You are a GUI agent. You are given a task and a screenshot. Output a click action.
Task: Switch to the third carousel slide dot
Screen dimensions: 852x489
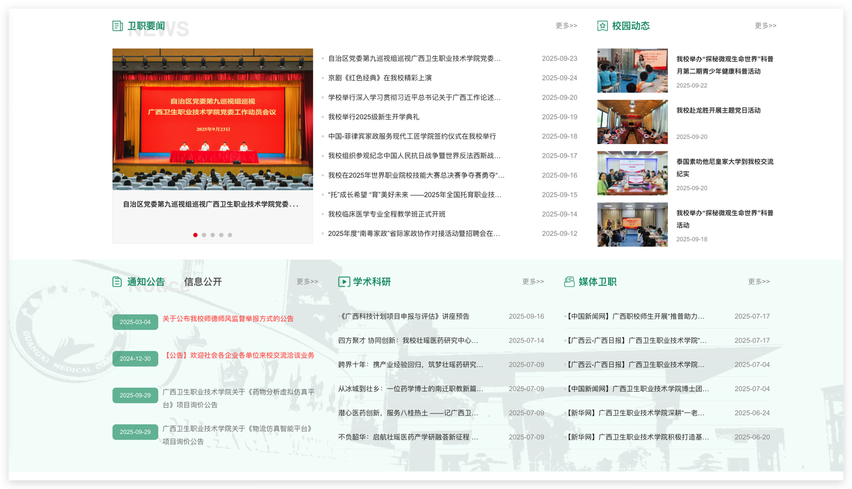point(213,235)
